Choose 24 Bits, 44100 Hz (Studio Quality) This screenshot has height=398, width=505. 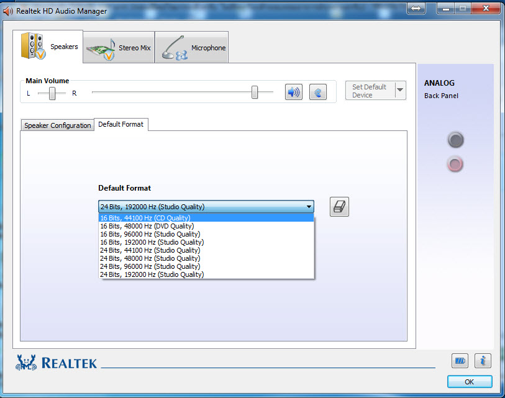click(206, 250)
